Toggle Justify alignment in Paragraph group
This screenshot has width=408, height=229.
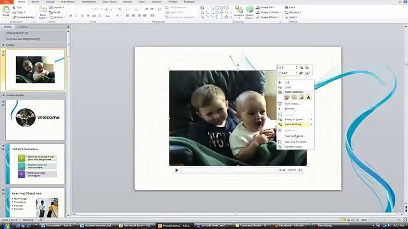tap(145, 16)
